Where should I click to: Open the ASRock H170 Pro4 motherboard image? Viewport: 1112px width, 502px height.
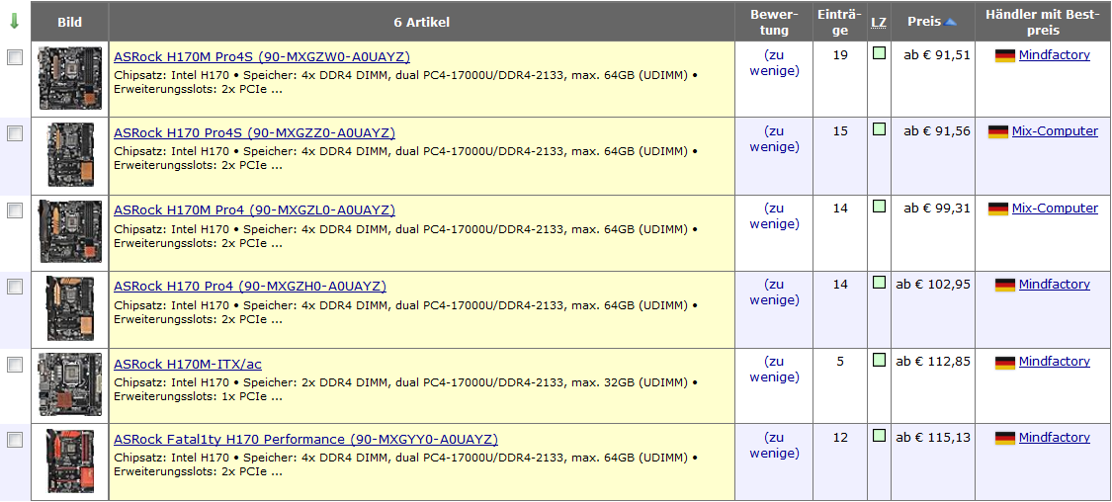click(x=70, y=307)
